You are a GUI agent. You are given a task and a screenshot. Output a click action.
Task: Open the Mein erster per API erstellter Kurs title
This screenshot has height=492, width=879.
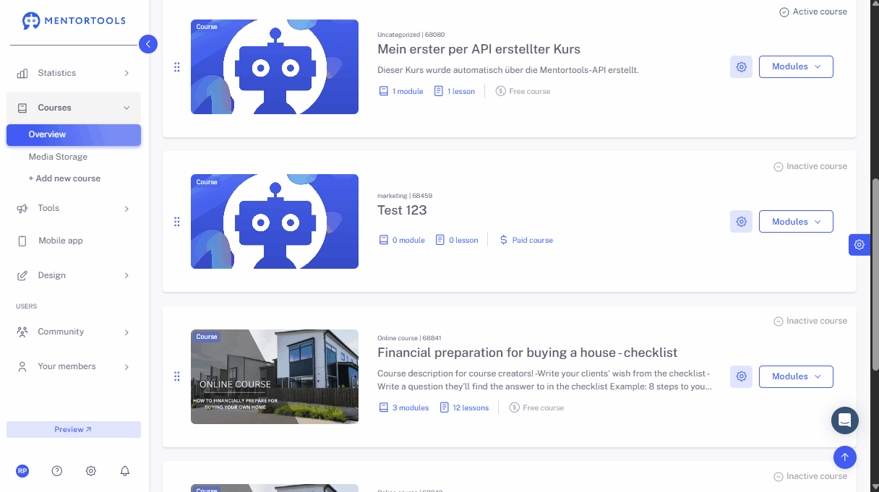coord(479,49)
